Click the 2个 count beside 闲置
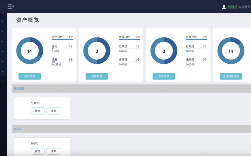The width and height of the screenshot is (251, 156). pyautogui.click(x=71, y=60)
